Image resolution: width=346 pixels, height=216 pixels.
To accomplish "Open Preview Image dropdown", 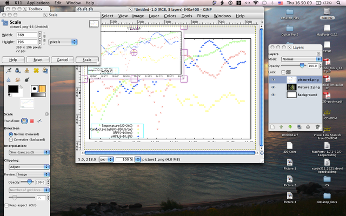I will click(x=33, y=174).
